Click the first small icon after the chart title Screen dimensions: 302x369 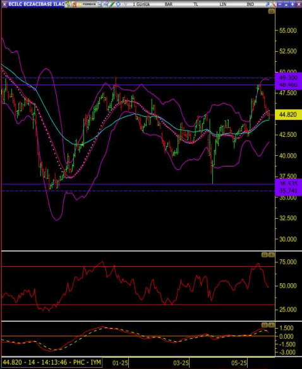click(x=68, y=4)
